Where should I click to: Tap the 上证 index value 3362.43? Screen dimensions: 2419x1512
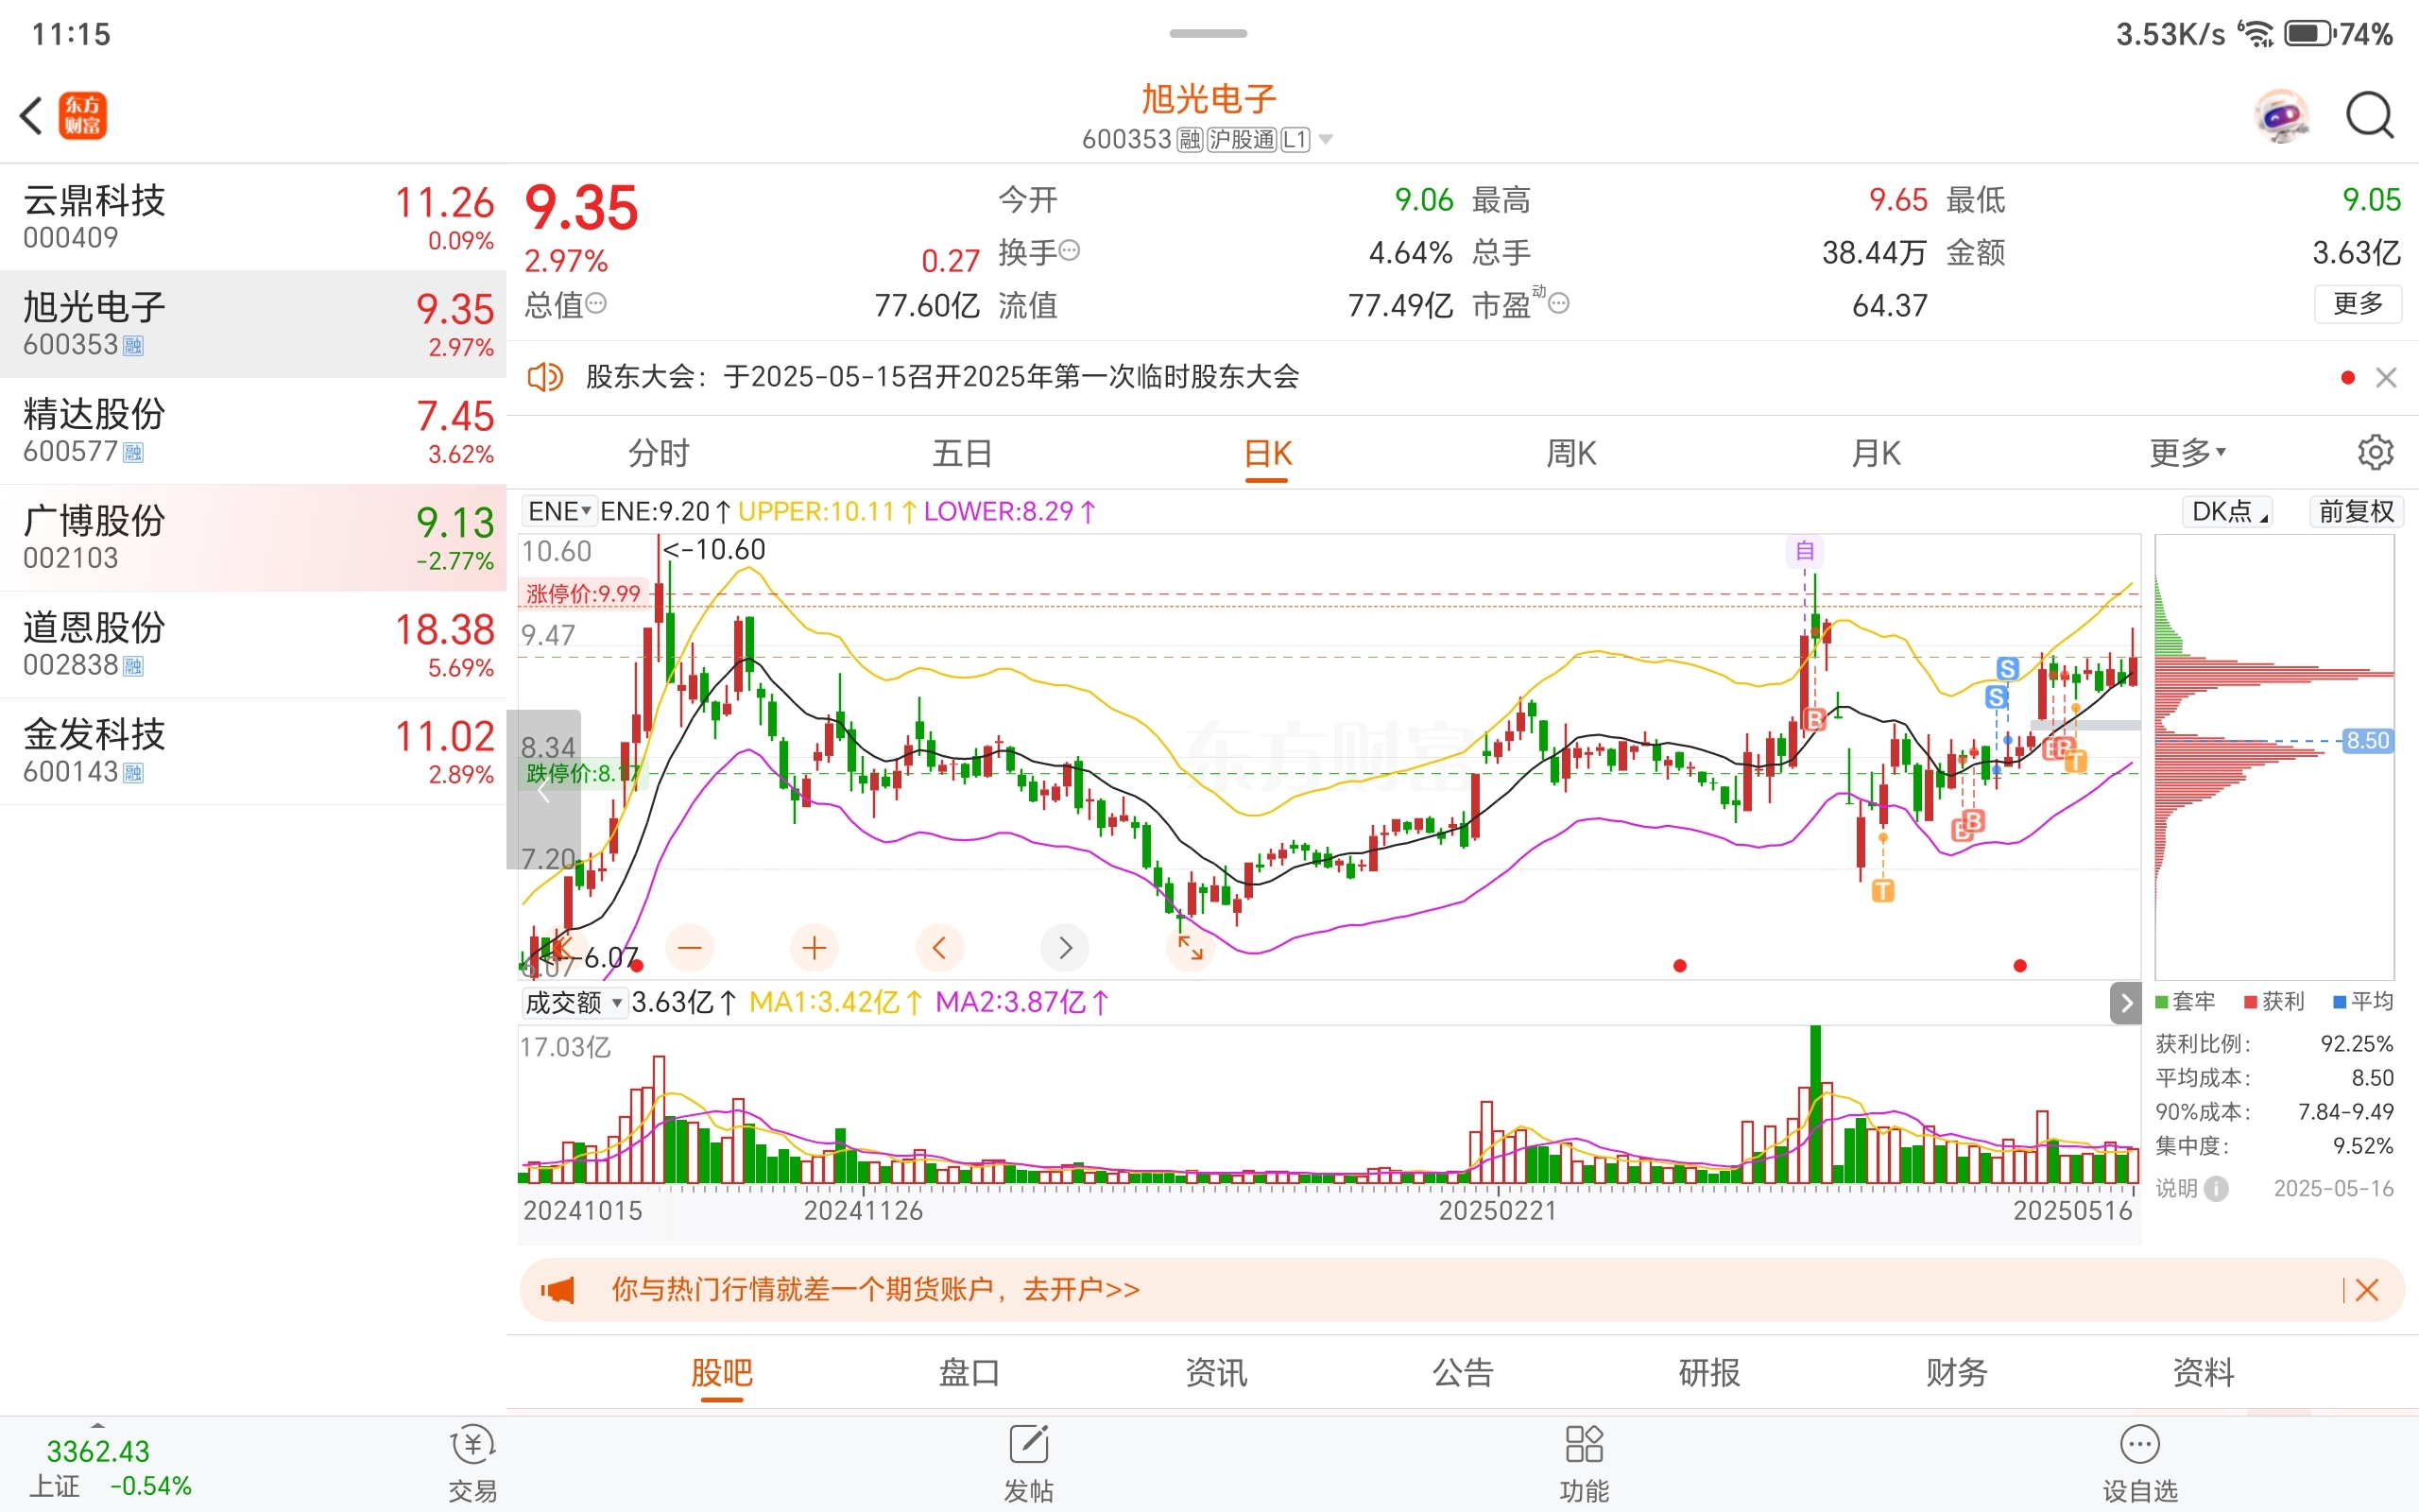pos(98,1451)
